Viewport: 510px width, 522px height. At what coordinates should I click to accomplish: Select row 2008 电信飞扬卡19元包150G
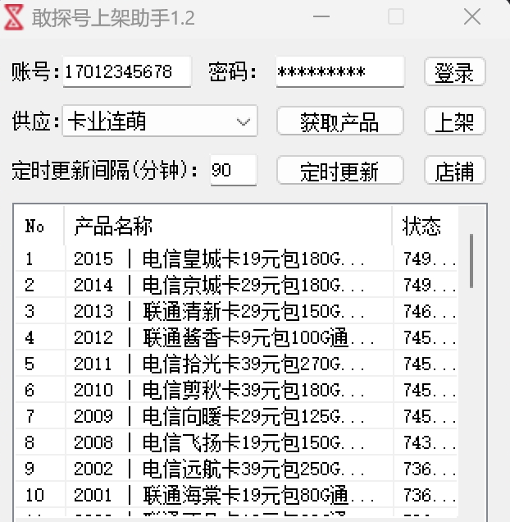pyautogui.click(x=236, y=442)
